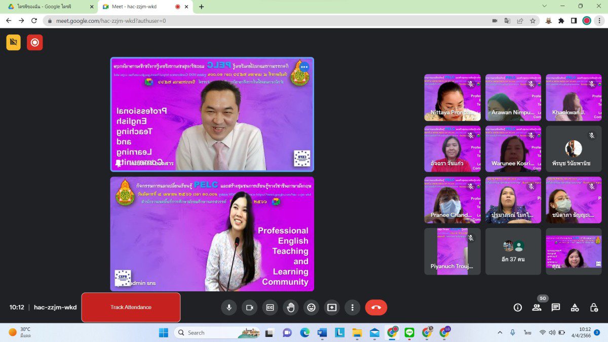Click the meeting code hac-zzjm-wkd text
608x342 pixels.
55,307
